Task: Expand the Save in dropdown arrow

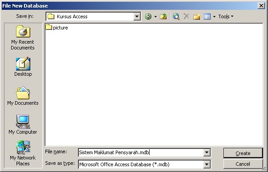Action: click(137, 16)
